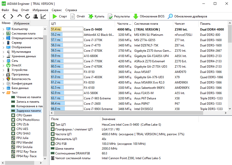Open the Файл menu
232x165 pixels.
pos(5,10)
